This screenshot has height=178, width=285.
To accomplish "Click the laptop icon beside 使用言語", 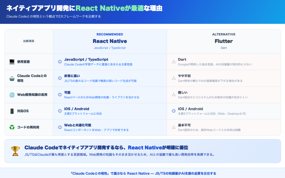I will point(12,62).
